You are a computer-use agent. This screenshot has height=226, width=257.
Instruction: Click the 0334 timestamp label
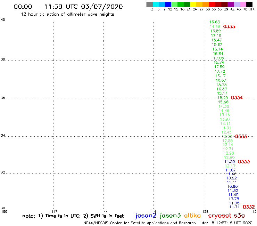tap(237, 98)
